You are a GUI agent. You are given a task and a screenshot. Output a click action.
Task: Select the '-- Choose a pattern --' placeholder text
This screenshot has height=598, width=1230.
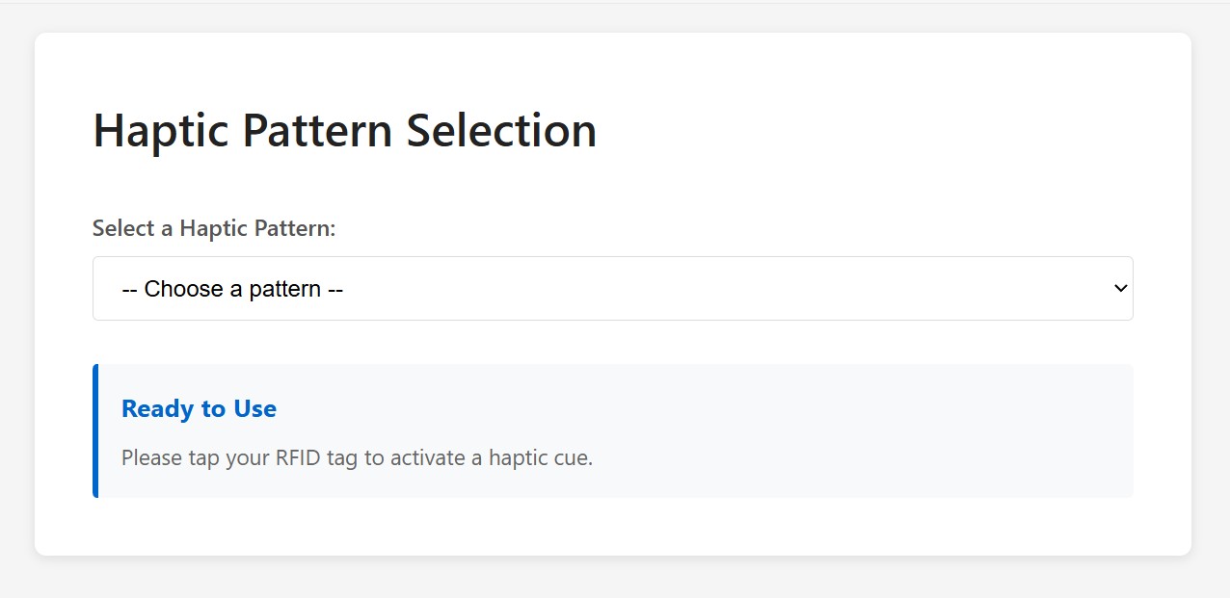232,288
